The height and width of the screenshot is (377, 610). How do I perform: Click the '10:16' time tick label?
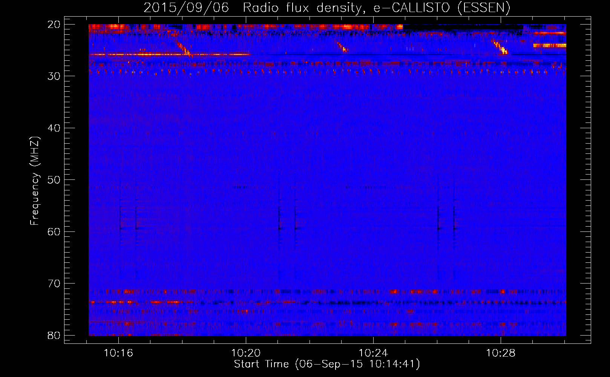click(x=118, y=353)
